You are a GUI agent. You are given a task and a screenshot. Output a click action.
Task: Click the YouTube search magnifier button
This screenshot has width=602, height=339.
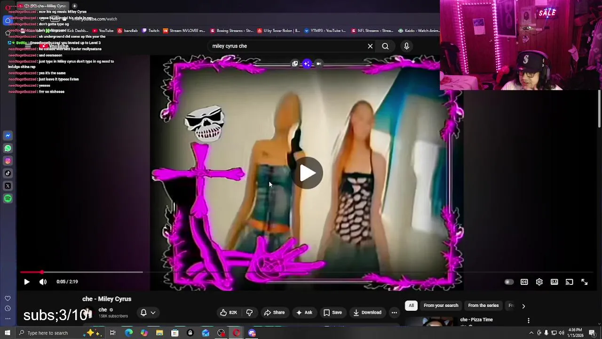385,46
